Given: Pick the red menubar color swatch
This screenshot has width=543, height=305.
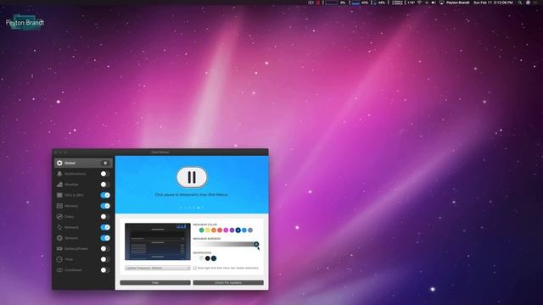Looking at the screenshot, I should coord(220,230).
